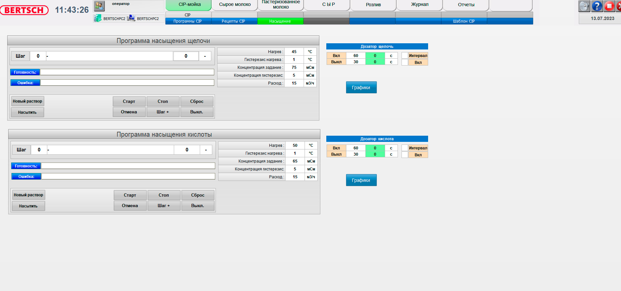
Task: Select the acid doser Вкл 60 seconds field
Action: [x=356, y=148]
